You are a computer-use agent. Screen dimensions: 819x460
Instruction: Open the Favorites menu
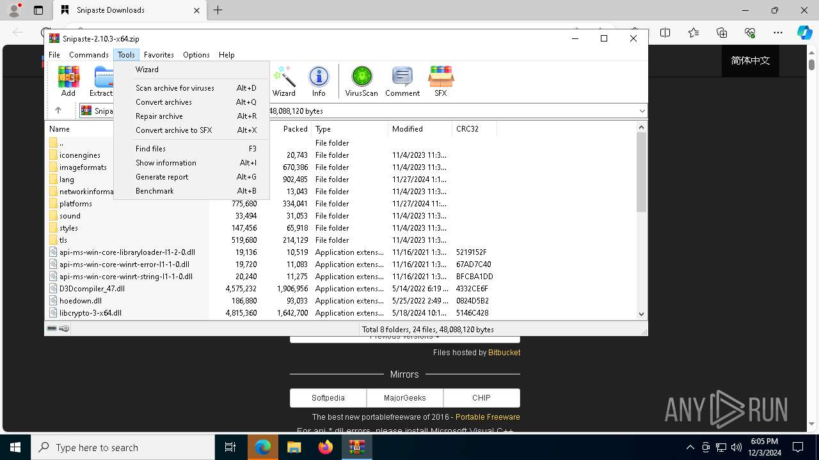click(x=159, y=55)
